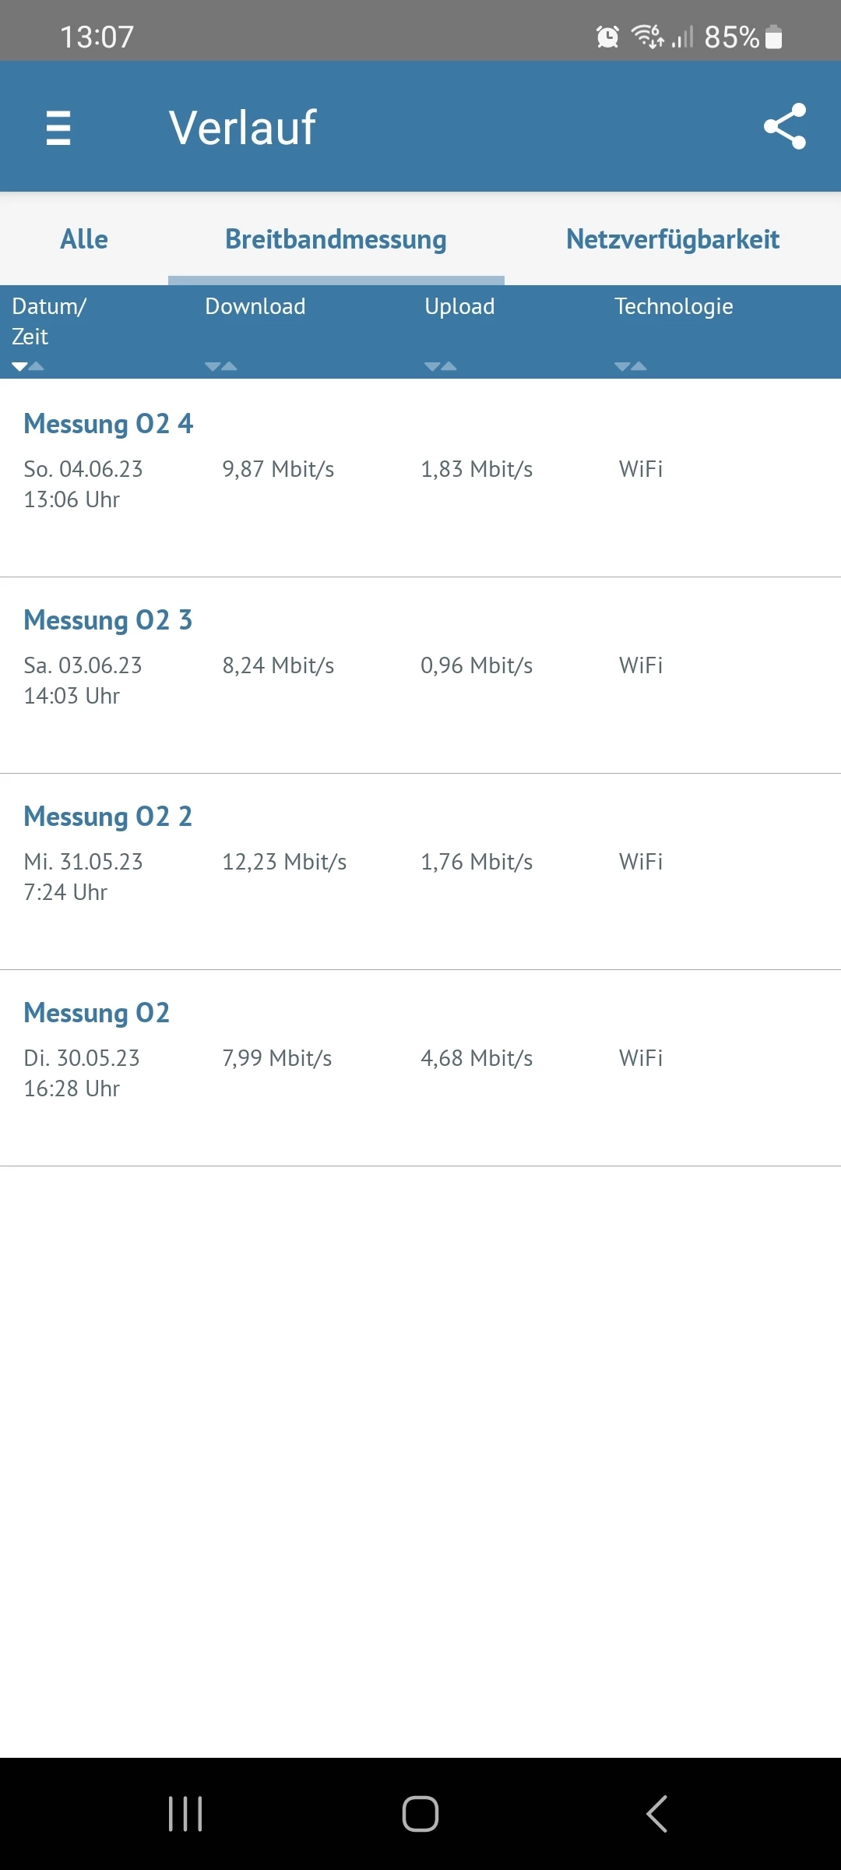
Task: Switch to the Alle tab
Action: click(x=84, y=239)
